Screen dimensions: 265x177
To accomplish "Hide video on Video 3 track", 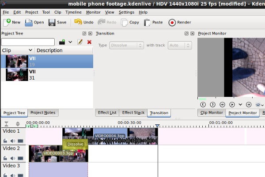I will click(x=20, y=175).
